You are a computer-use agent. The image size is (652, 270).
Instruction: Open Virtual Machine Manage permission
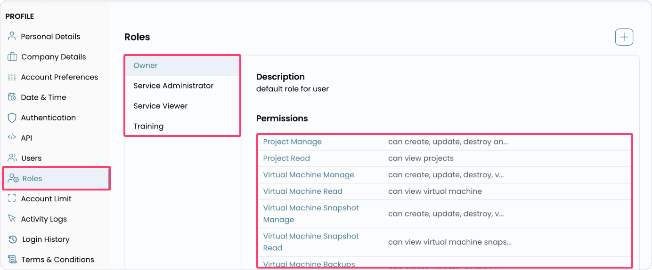click(x=309, y=175)
